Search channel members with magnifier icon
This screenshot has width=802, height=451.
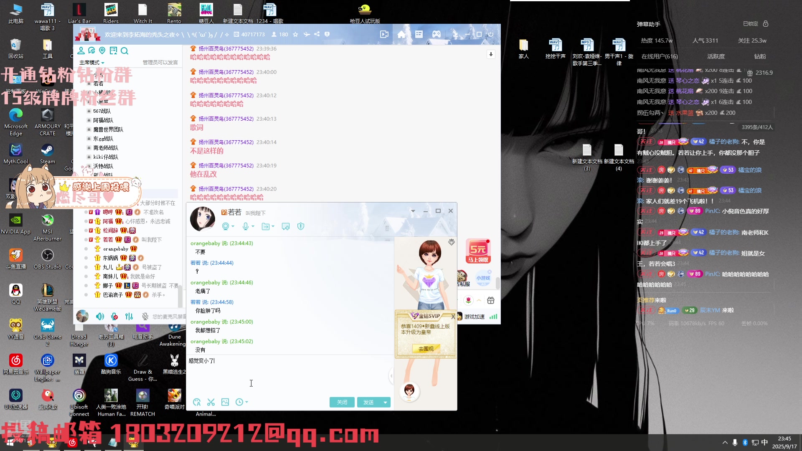tap(124, 51)
